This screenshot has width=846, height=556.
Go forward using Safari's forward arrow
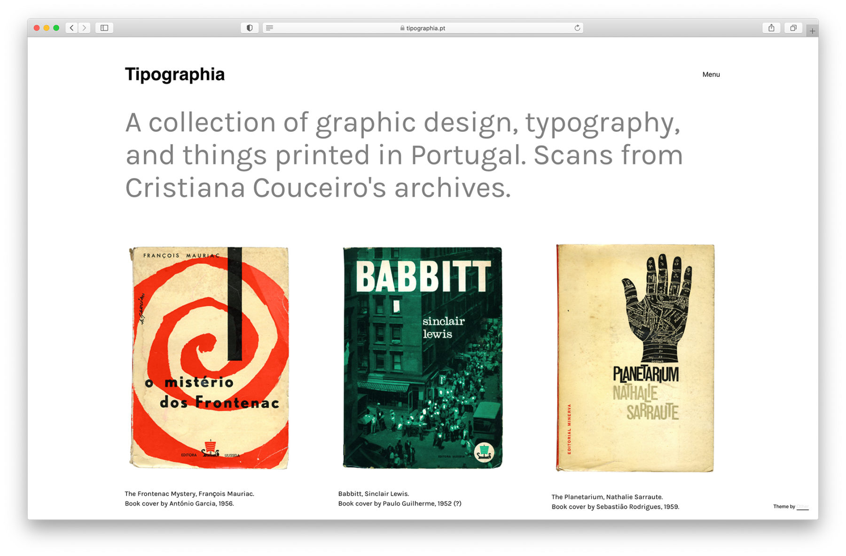[x=85, y=28]
